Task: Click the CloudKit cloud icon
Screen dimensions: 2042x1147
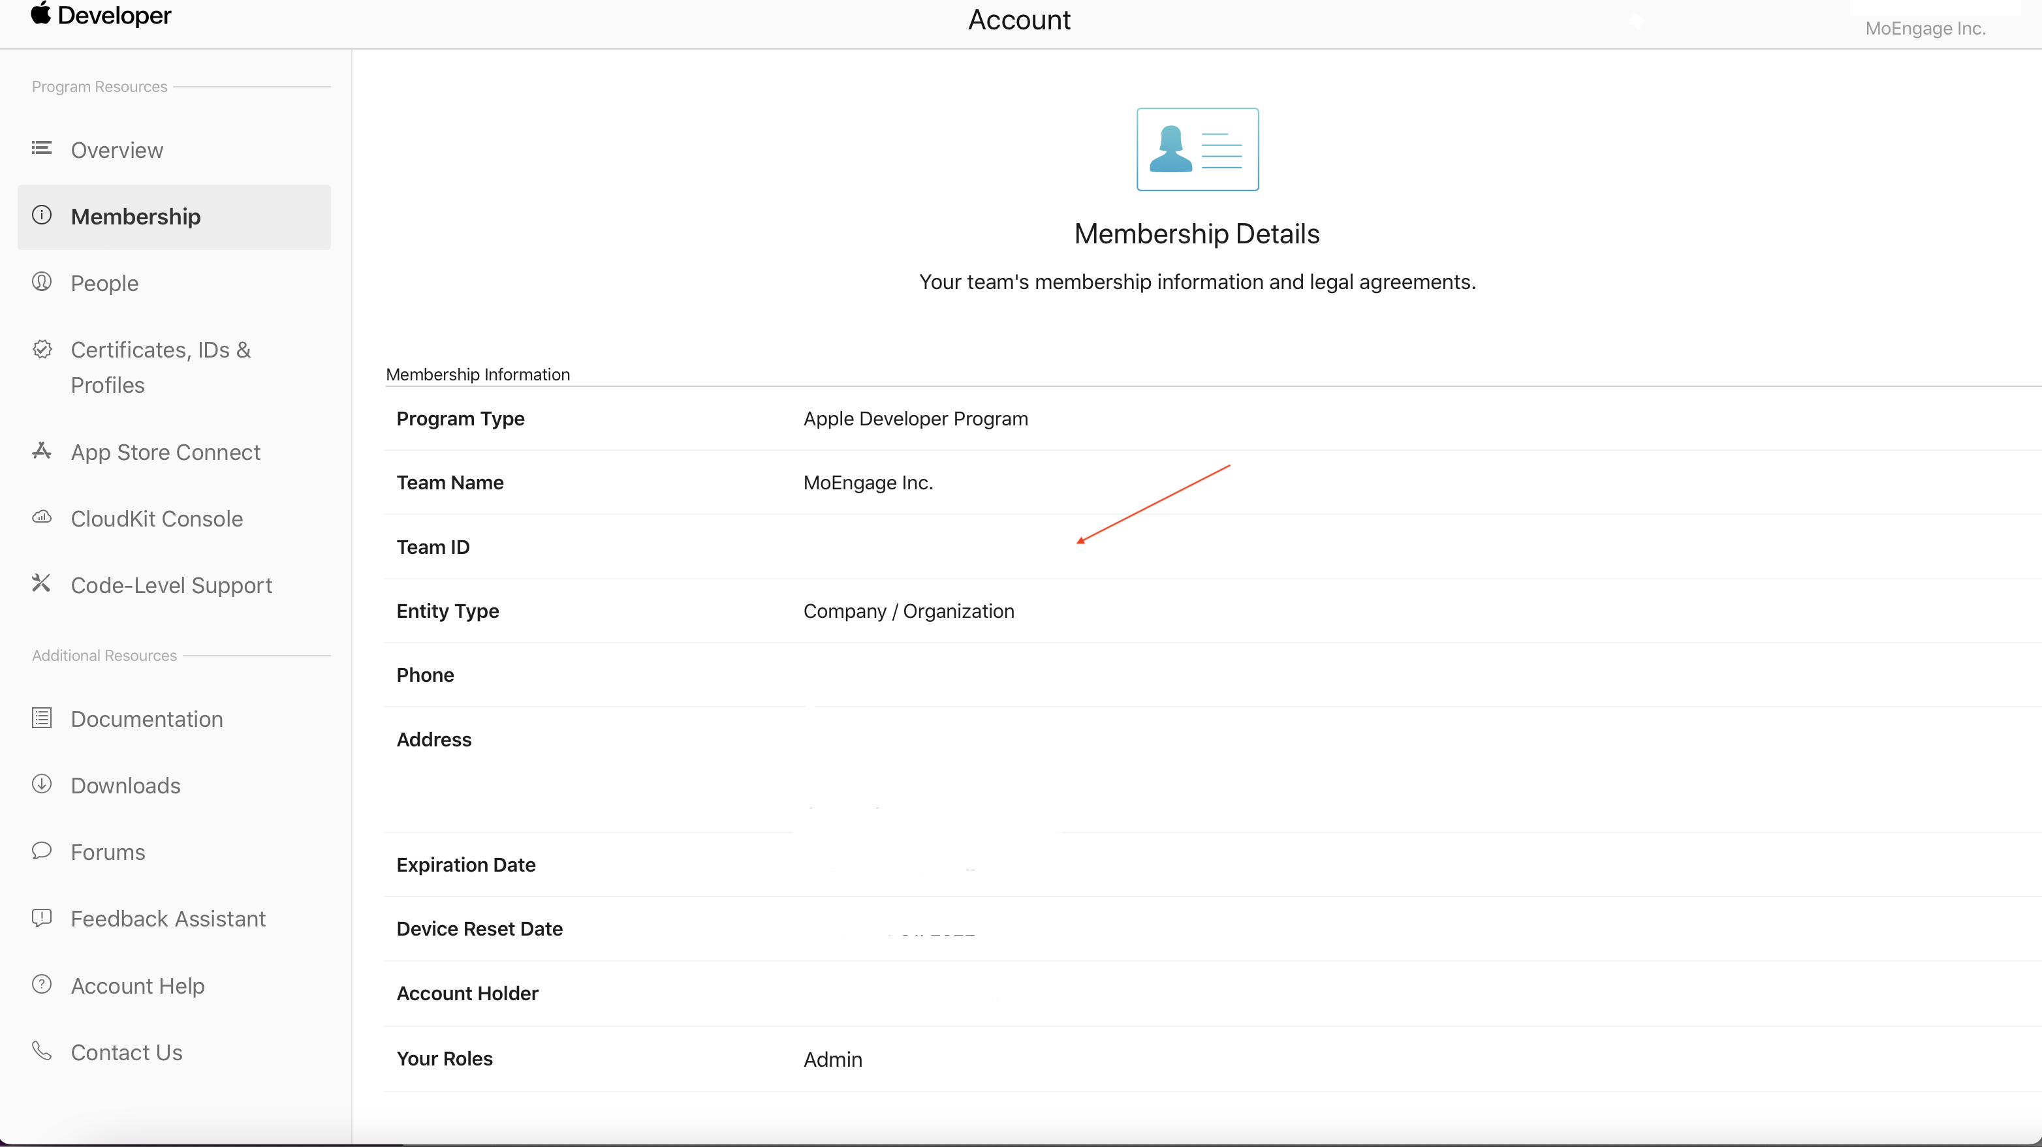Action: pyautogui.click(x=41, y=517)
